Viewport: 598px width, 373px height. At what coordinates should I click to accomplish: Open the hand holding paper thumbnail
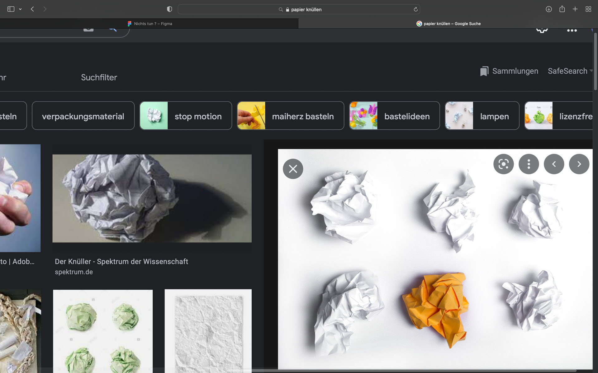click(20, 198)
